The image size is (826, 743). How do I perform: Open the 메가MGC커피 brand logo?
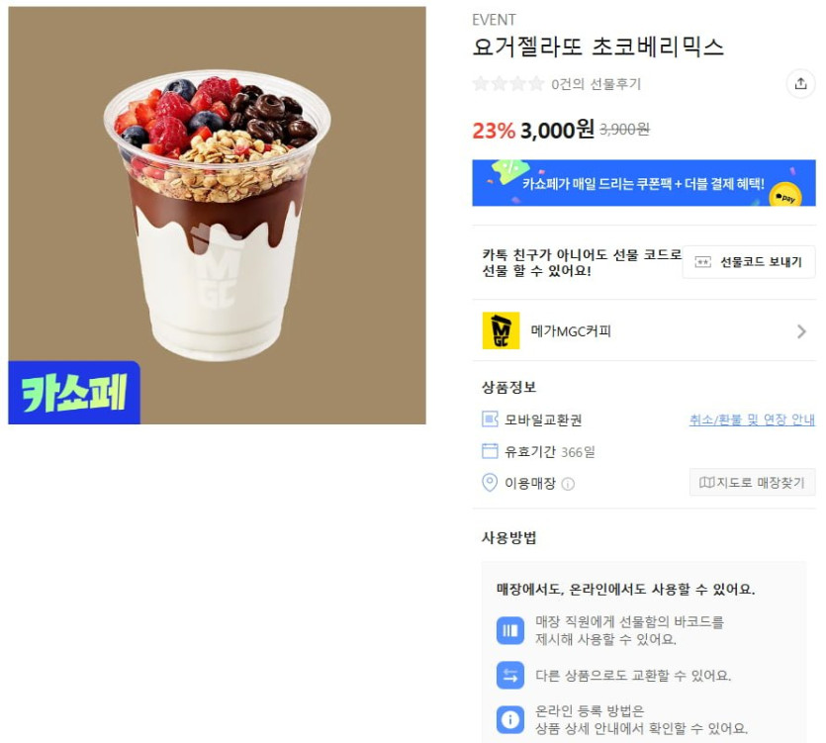tap(501, 330)
